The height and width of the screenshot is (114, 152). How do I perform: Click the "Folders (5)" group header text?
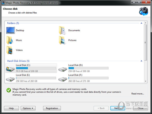point(13,23)
